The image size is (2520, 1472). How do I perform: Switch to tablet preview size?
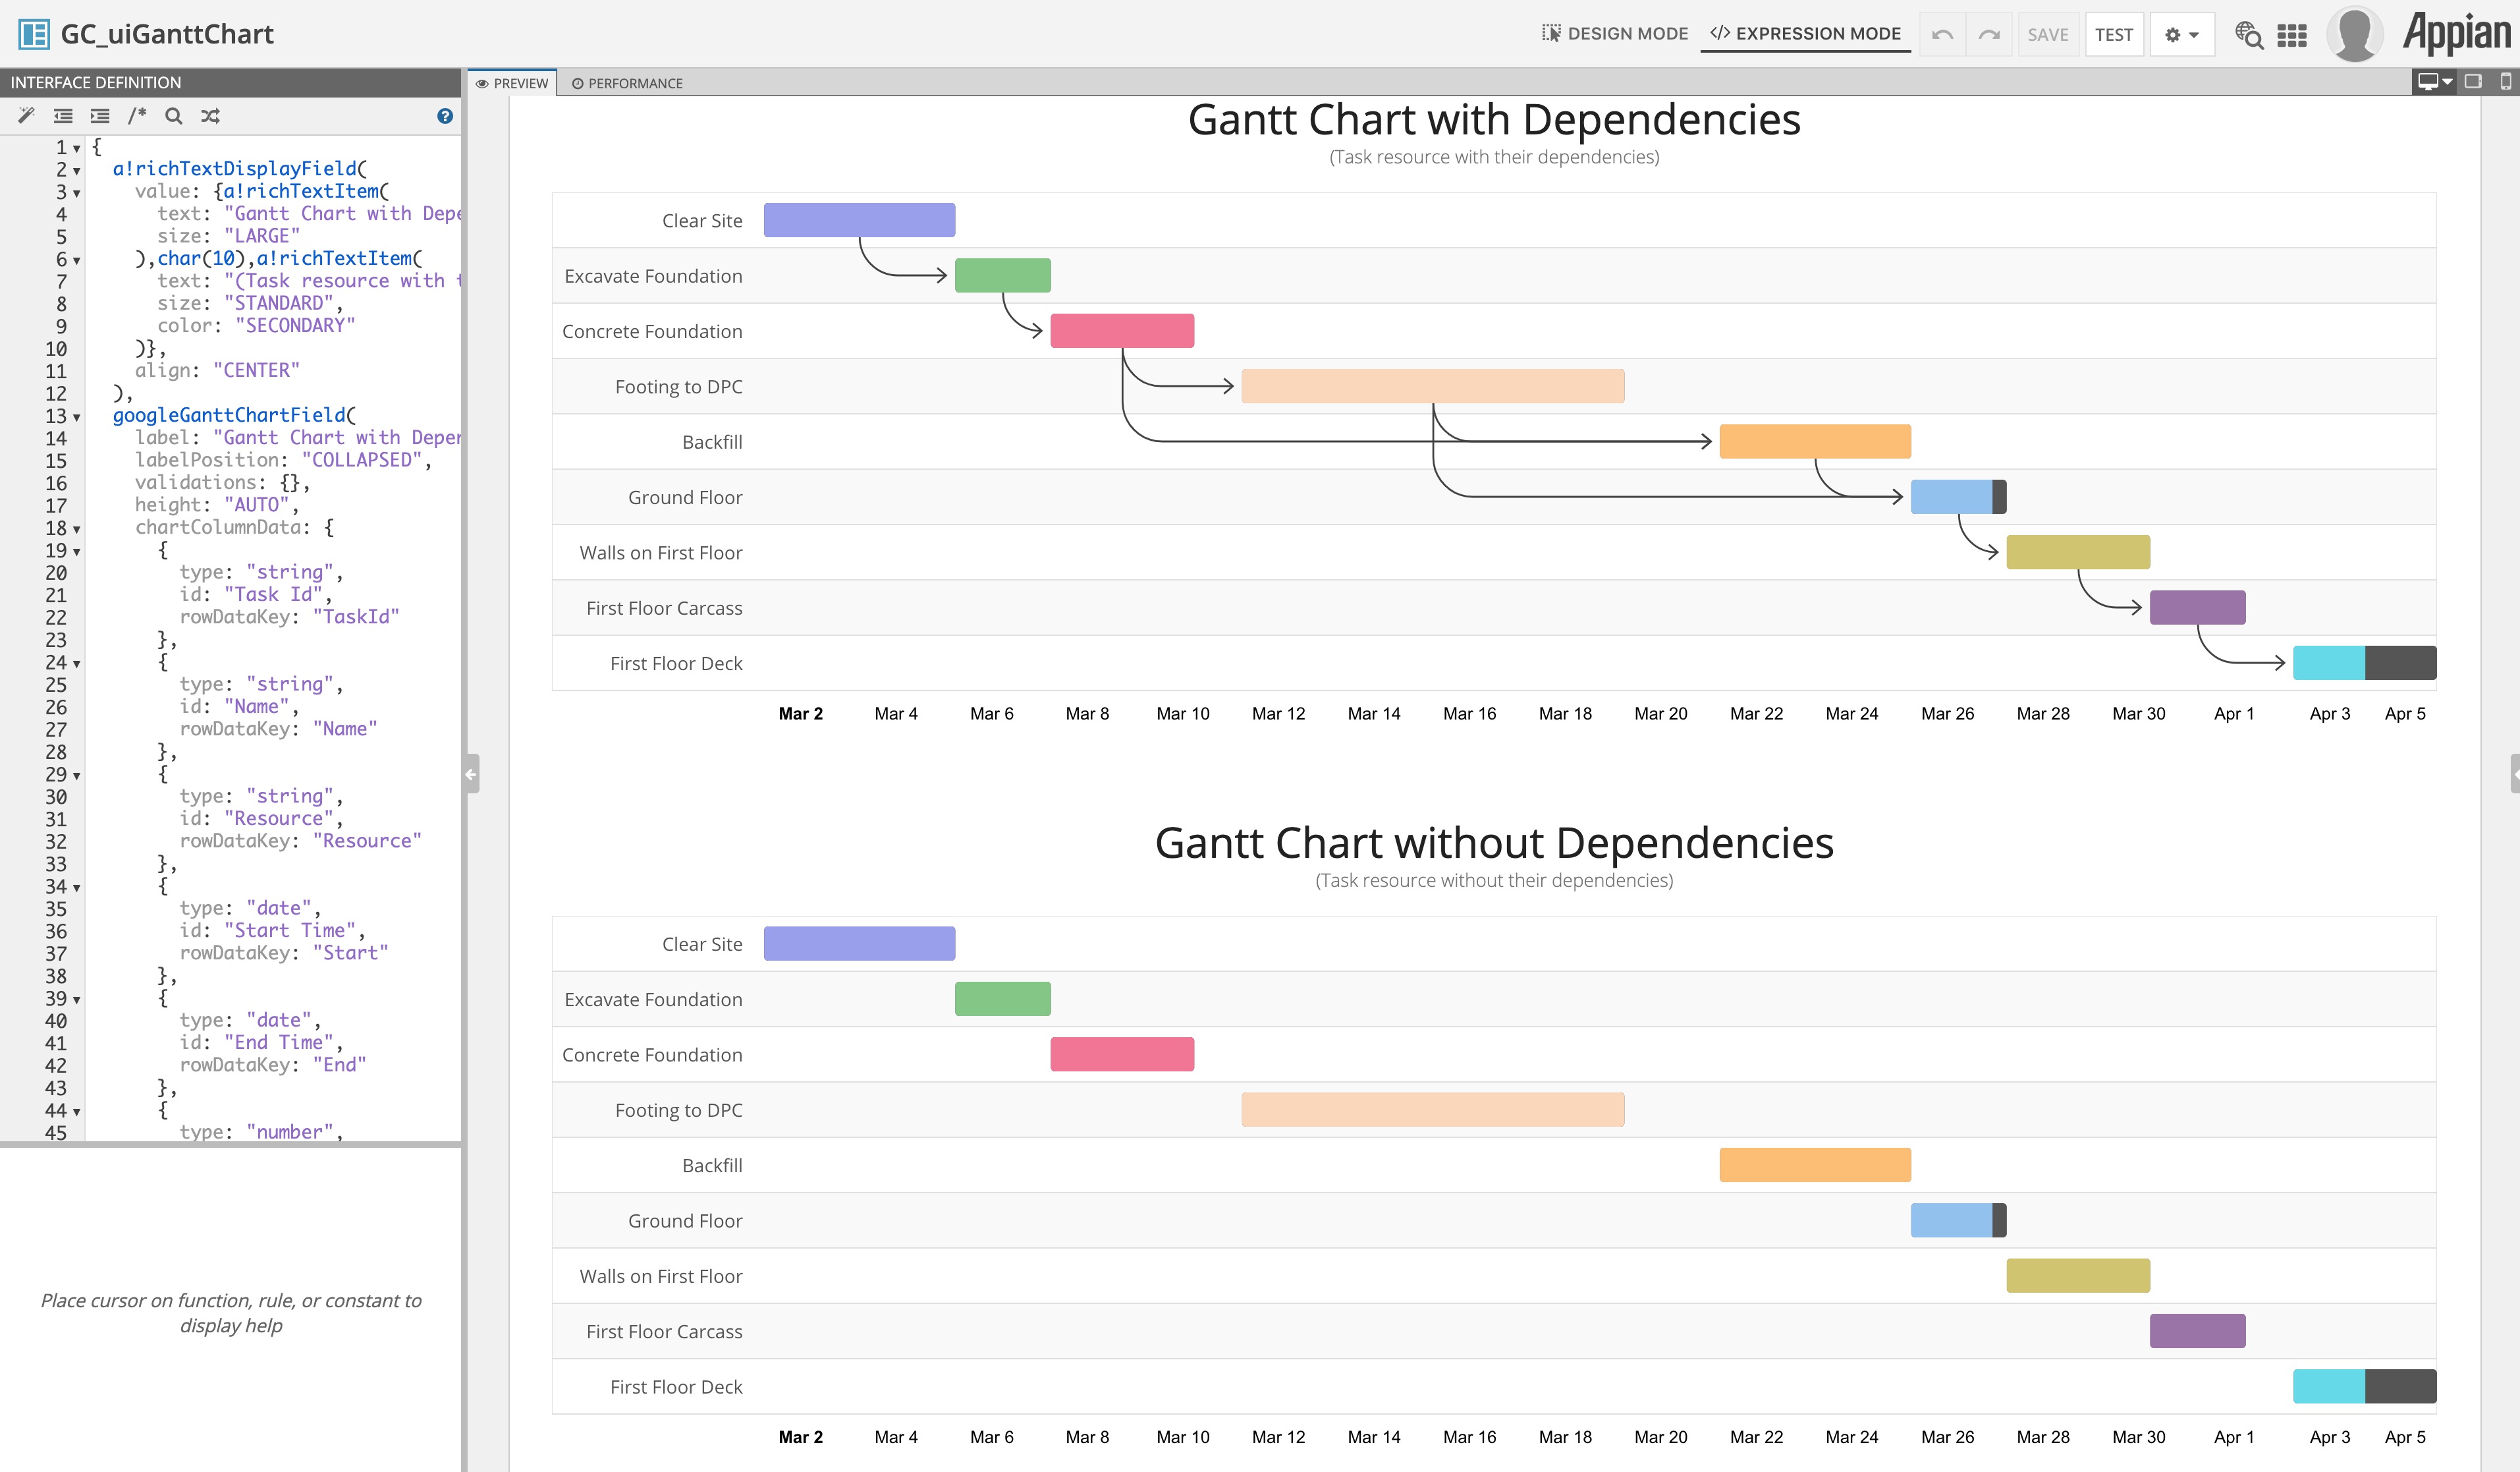coord(2473,82)
